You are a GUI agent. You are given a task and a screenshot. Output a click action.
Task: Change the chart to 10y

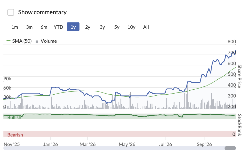coord(131,27)
